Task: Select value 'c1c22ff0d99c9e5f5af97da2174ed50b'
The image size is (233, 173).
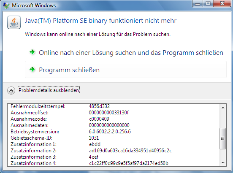Action: pos(129,163)
